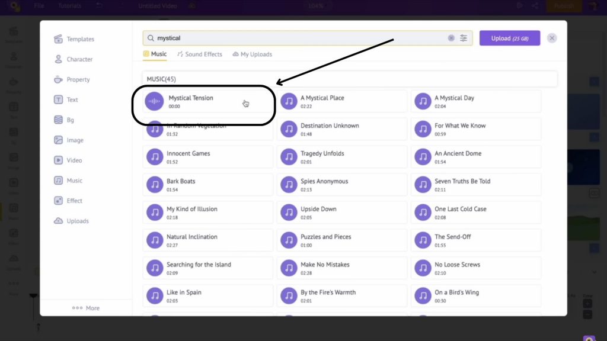Clear the mystical search text
The width and height of the screenshot is (607, 341).
(451, 38)
